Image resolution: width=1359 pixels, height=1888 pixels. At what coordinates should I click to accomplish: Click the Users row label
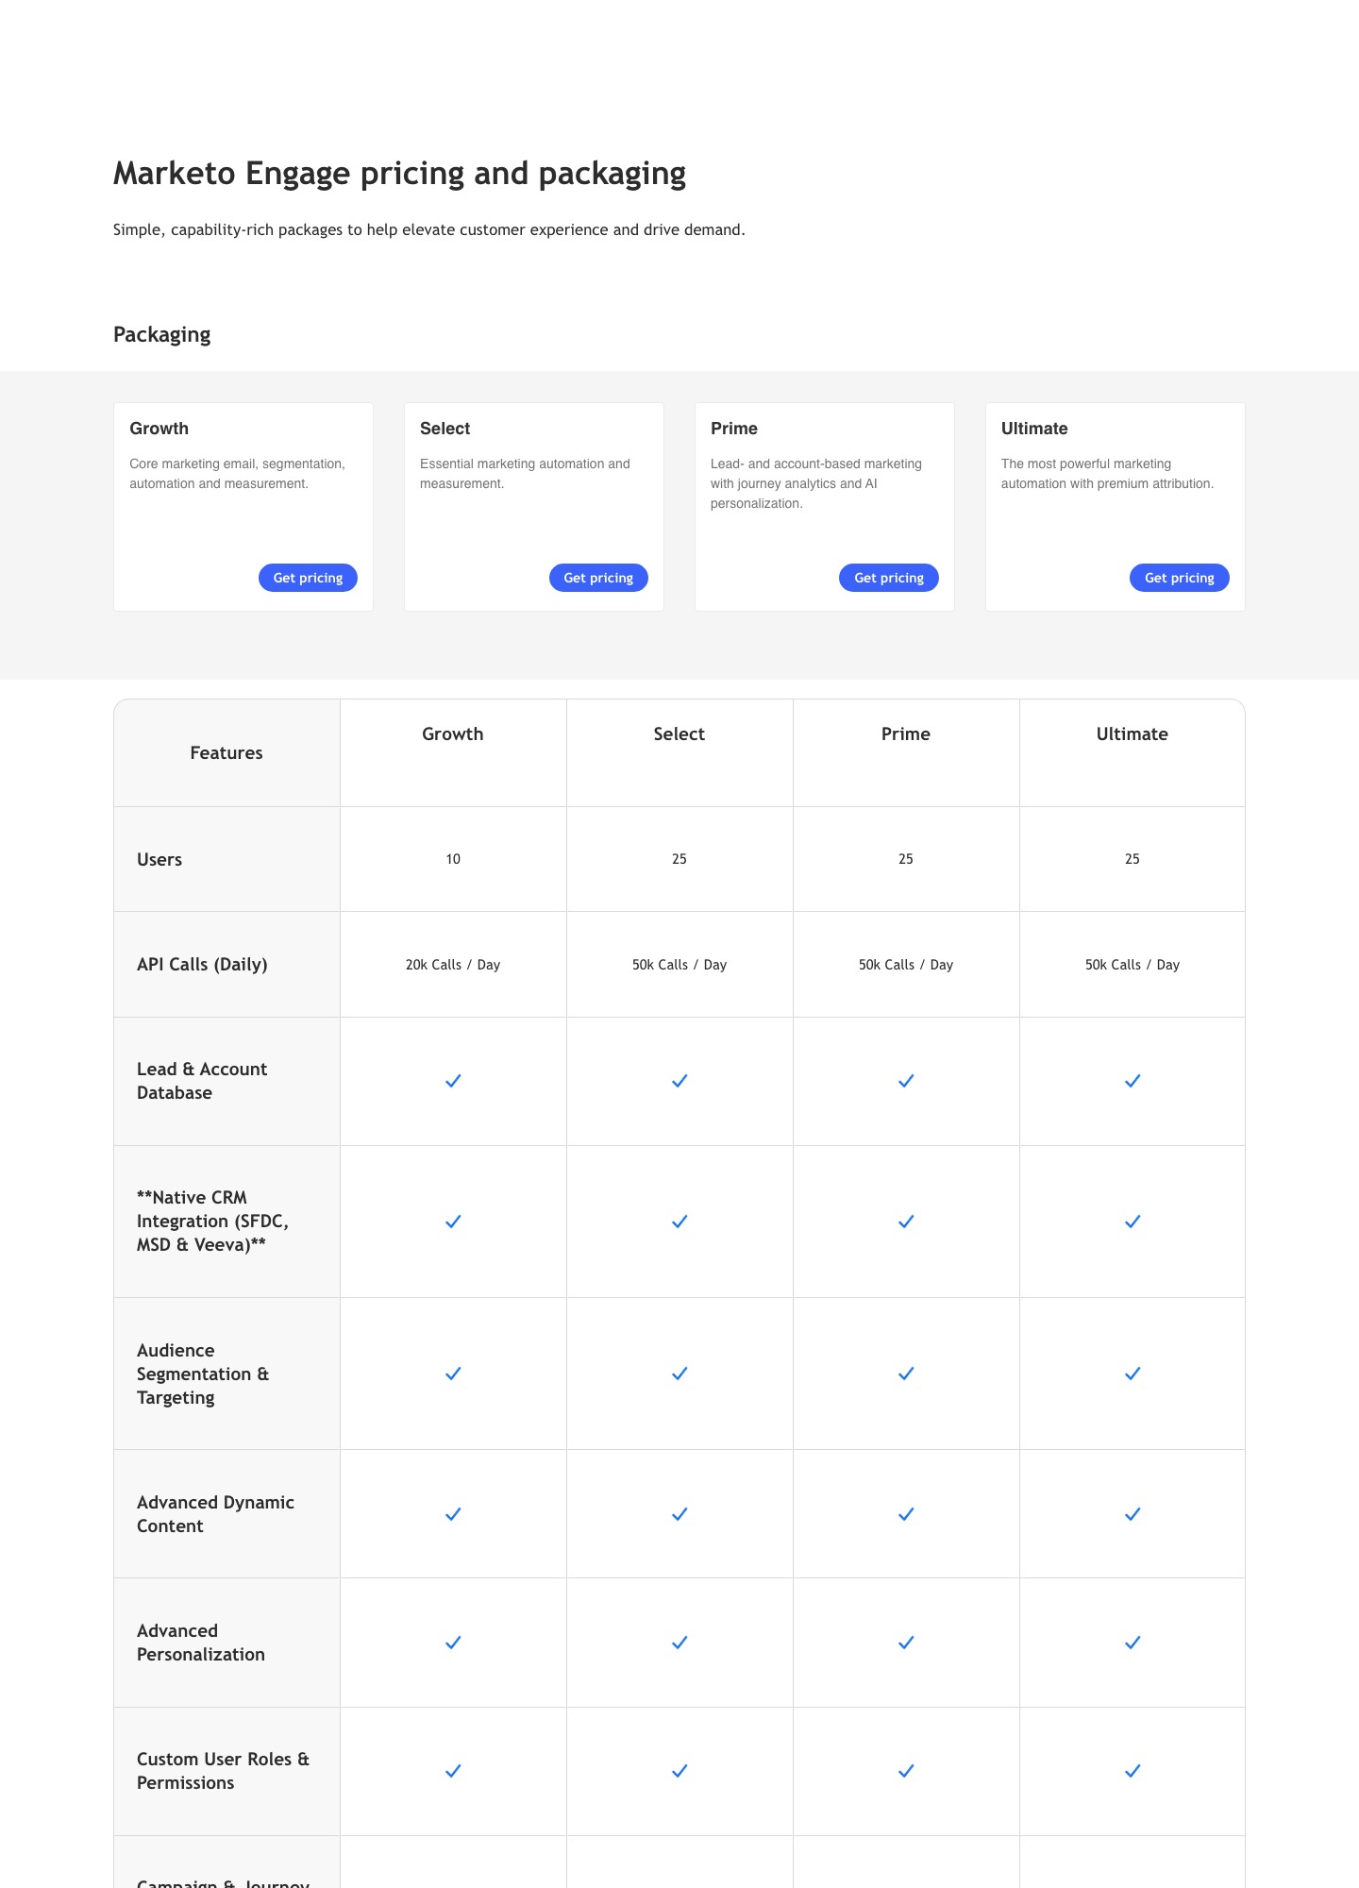pos(159,860)
